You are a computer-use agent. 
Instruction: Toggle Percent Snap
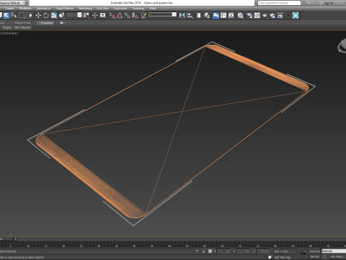(128, 15)
